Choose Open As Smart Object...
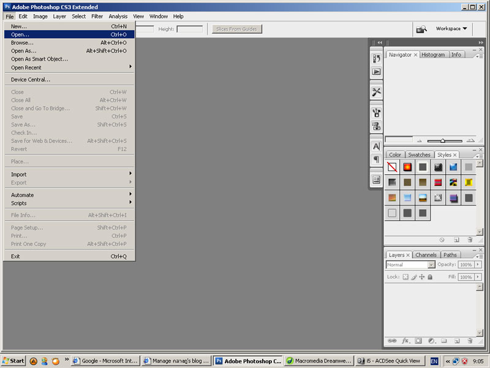 (x=69, y=59)
